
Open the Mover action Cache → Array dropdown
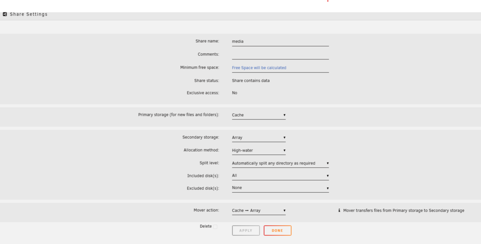point(259,210)
